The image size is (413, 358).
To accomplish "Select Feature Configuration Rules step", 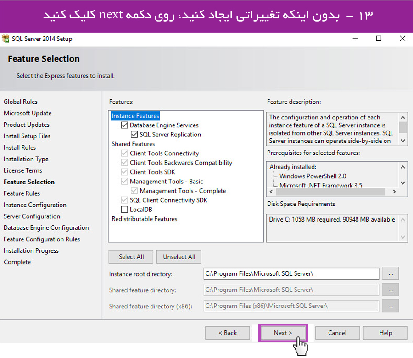I will [x=42, y=239].
